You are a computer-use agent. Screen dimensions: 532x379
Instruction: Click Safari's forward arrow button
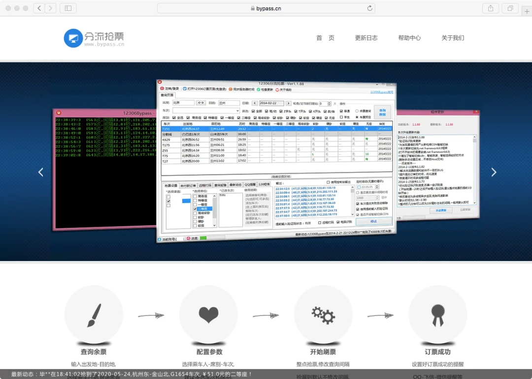pos(51,8)
